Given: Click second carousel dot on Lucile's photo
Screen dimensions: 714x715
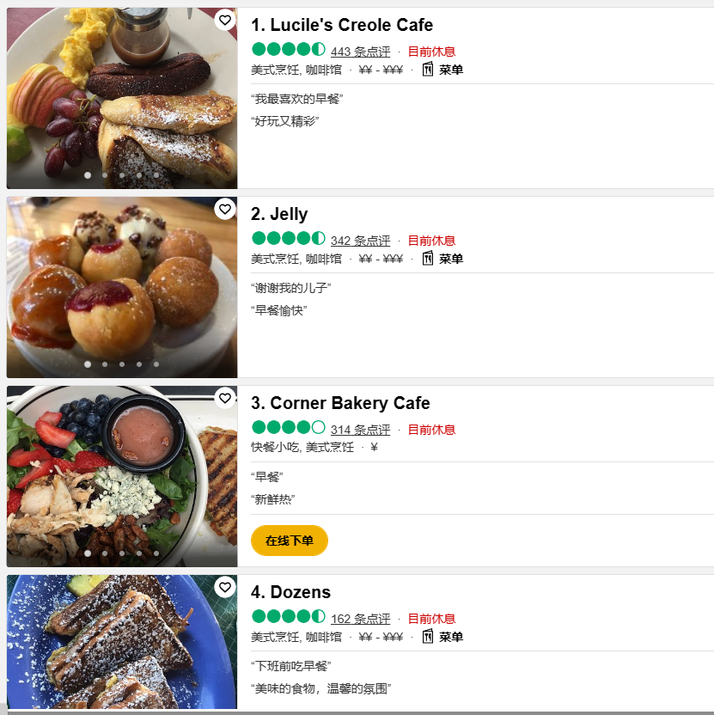Looking at the screenshot, I should point(105,175).
